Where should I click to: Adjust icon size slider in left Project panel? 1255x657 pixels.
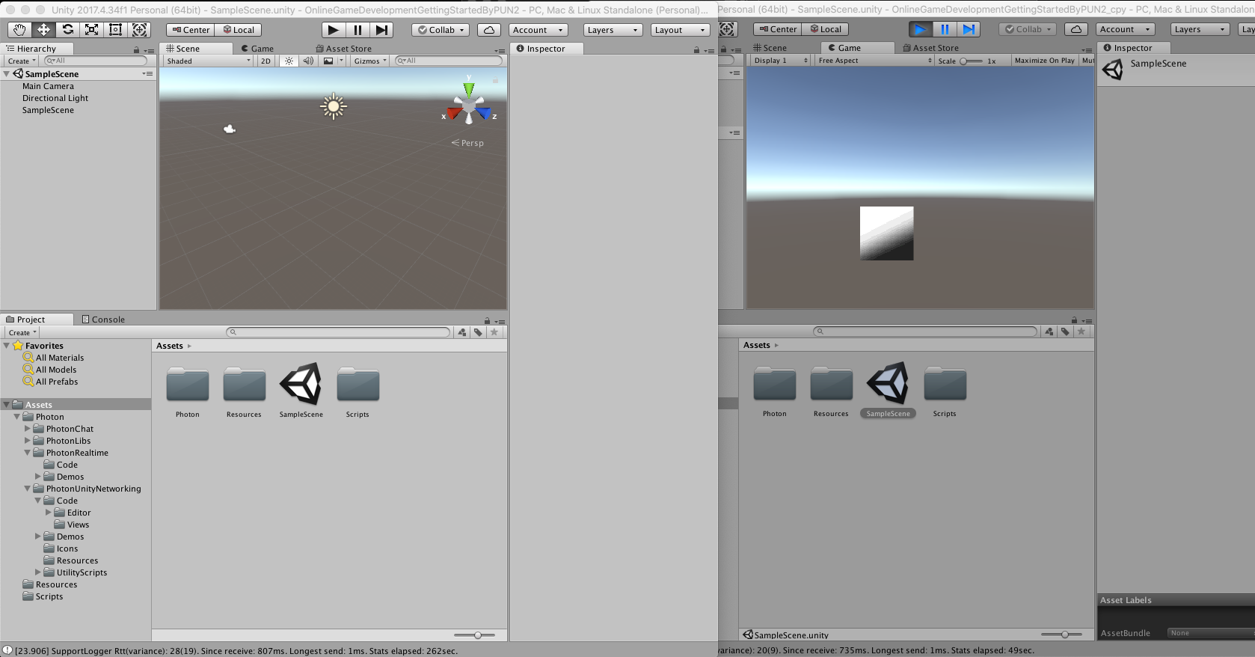474,635
